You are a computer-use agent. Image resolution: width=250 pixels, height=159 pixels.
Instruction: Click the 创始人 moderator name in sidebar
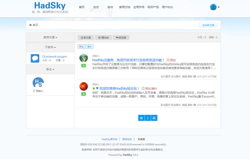pos(40,91)
